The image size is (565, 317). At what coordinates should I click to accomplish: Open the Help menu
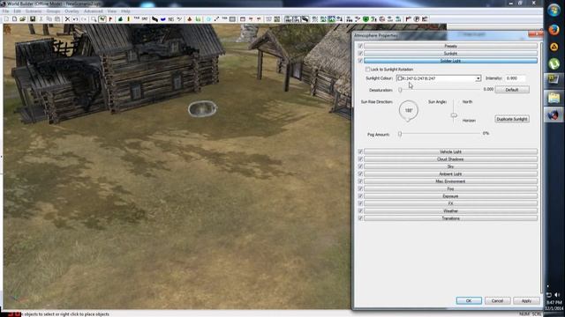pos(125,11)
